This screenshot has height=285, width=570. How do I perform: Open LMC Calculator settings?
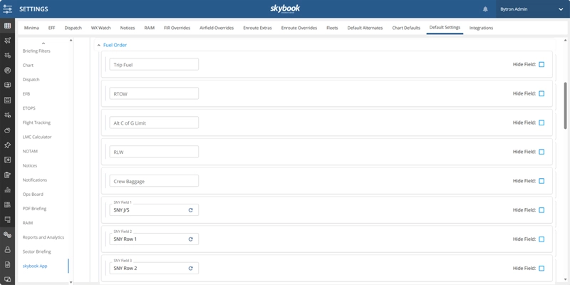pyautogui.click(x=37, y=137)
